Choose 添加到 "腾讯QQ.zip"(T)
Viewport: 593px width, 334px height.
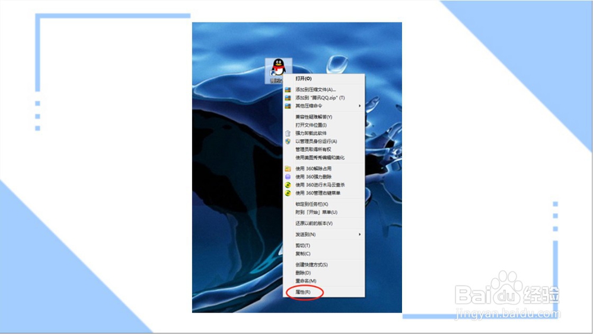pyautogui.click(x=324, y=98)
